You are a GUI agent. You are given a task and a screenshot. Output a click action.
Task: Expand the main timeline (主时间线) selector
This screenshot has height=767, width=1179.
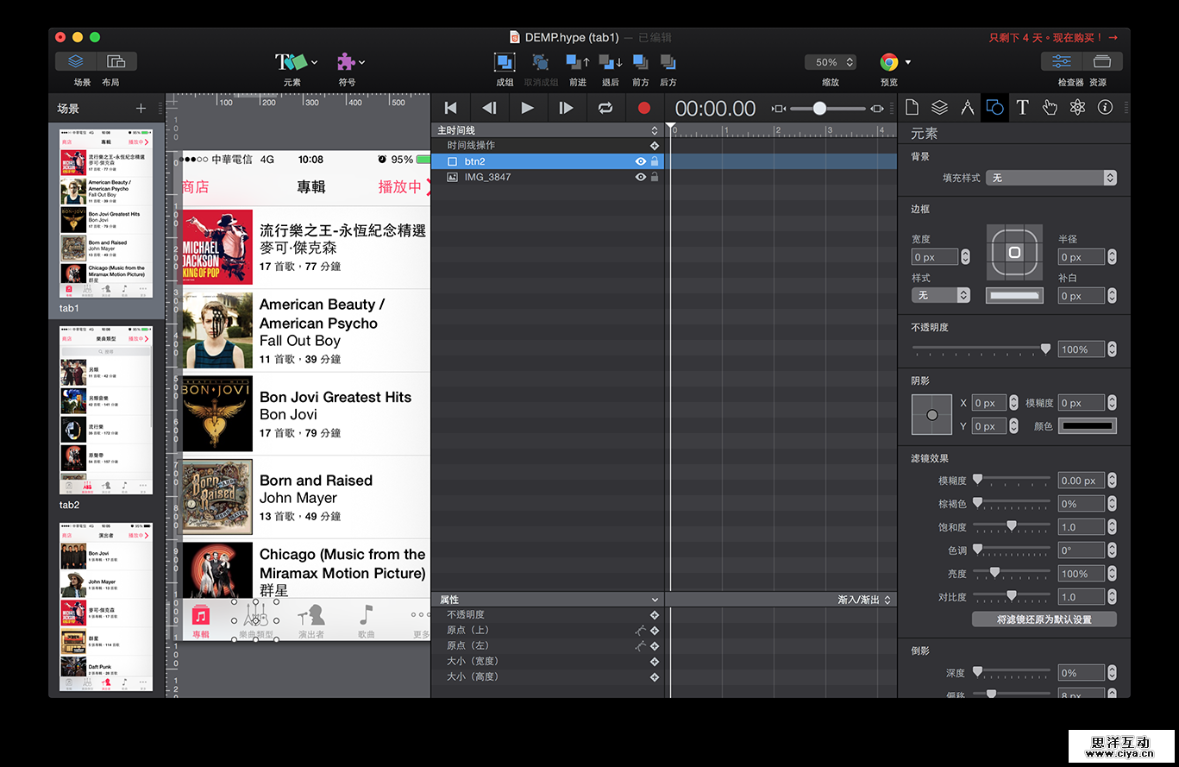[x=655, y=130]
